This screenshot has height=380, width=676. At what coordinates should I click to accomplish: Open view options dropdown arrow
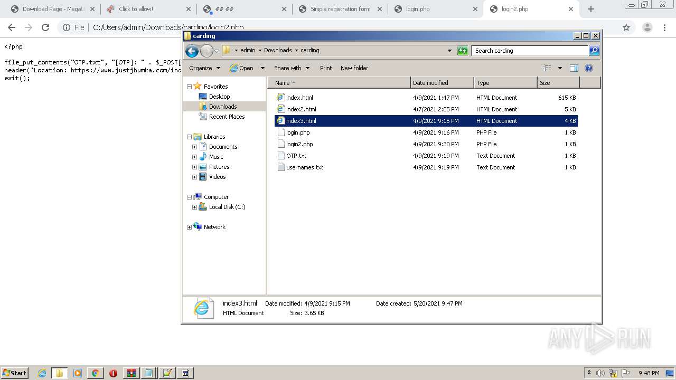pyautogui.click(x=560, y=68)
